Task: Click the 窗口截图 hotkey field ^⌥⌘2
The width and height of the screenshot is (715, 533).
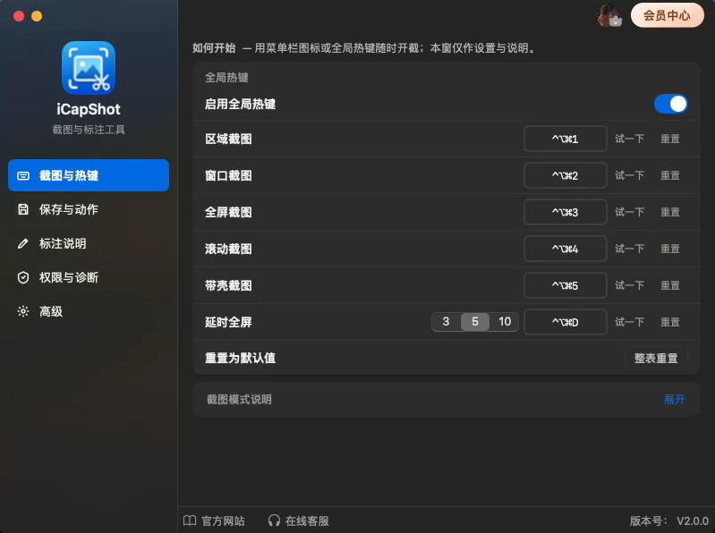Action: coord(566,176)
